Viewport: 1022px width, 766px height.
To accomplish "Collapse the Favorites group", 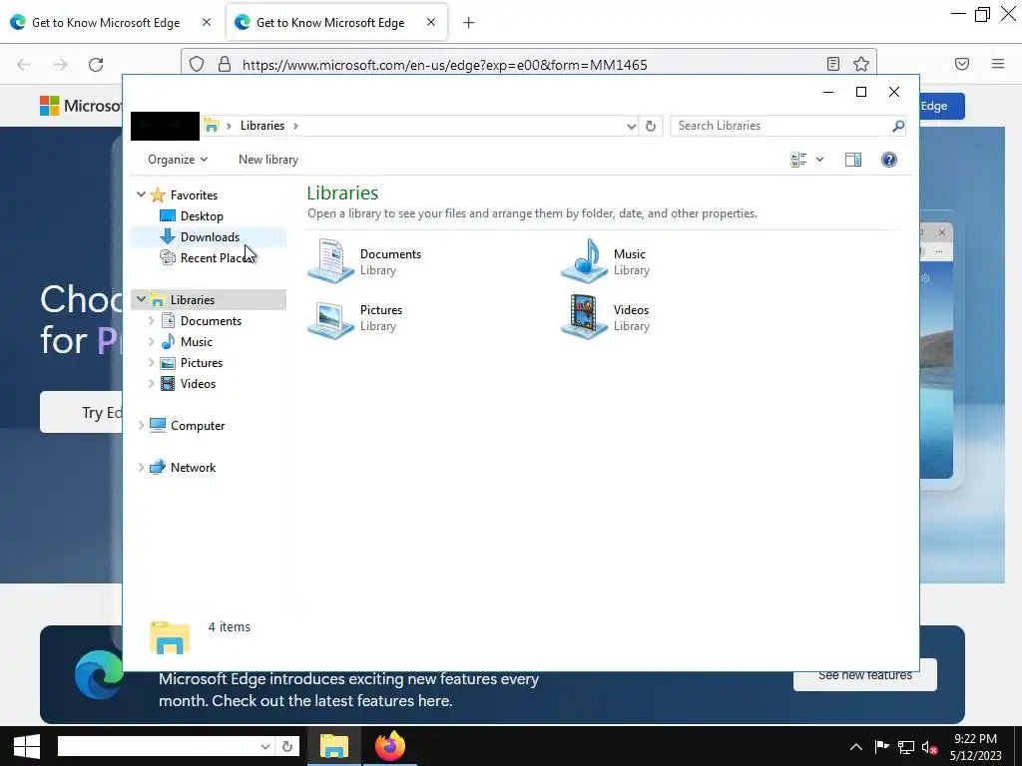I will point(141,194).
